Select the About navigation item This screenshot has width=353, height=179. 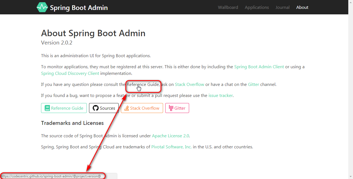click(302, 7)
